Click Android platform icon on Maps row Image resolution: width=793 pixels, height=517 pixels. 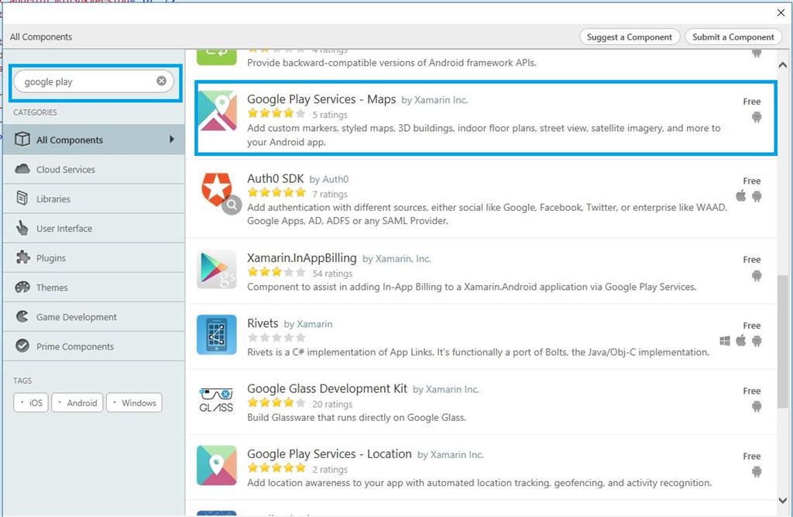[757, 118]
